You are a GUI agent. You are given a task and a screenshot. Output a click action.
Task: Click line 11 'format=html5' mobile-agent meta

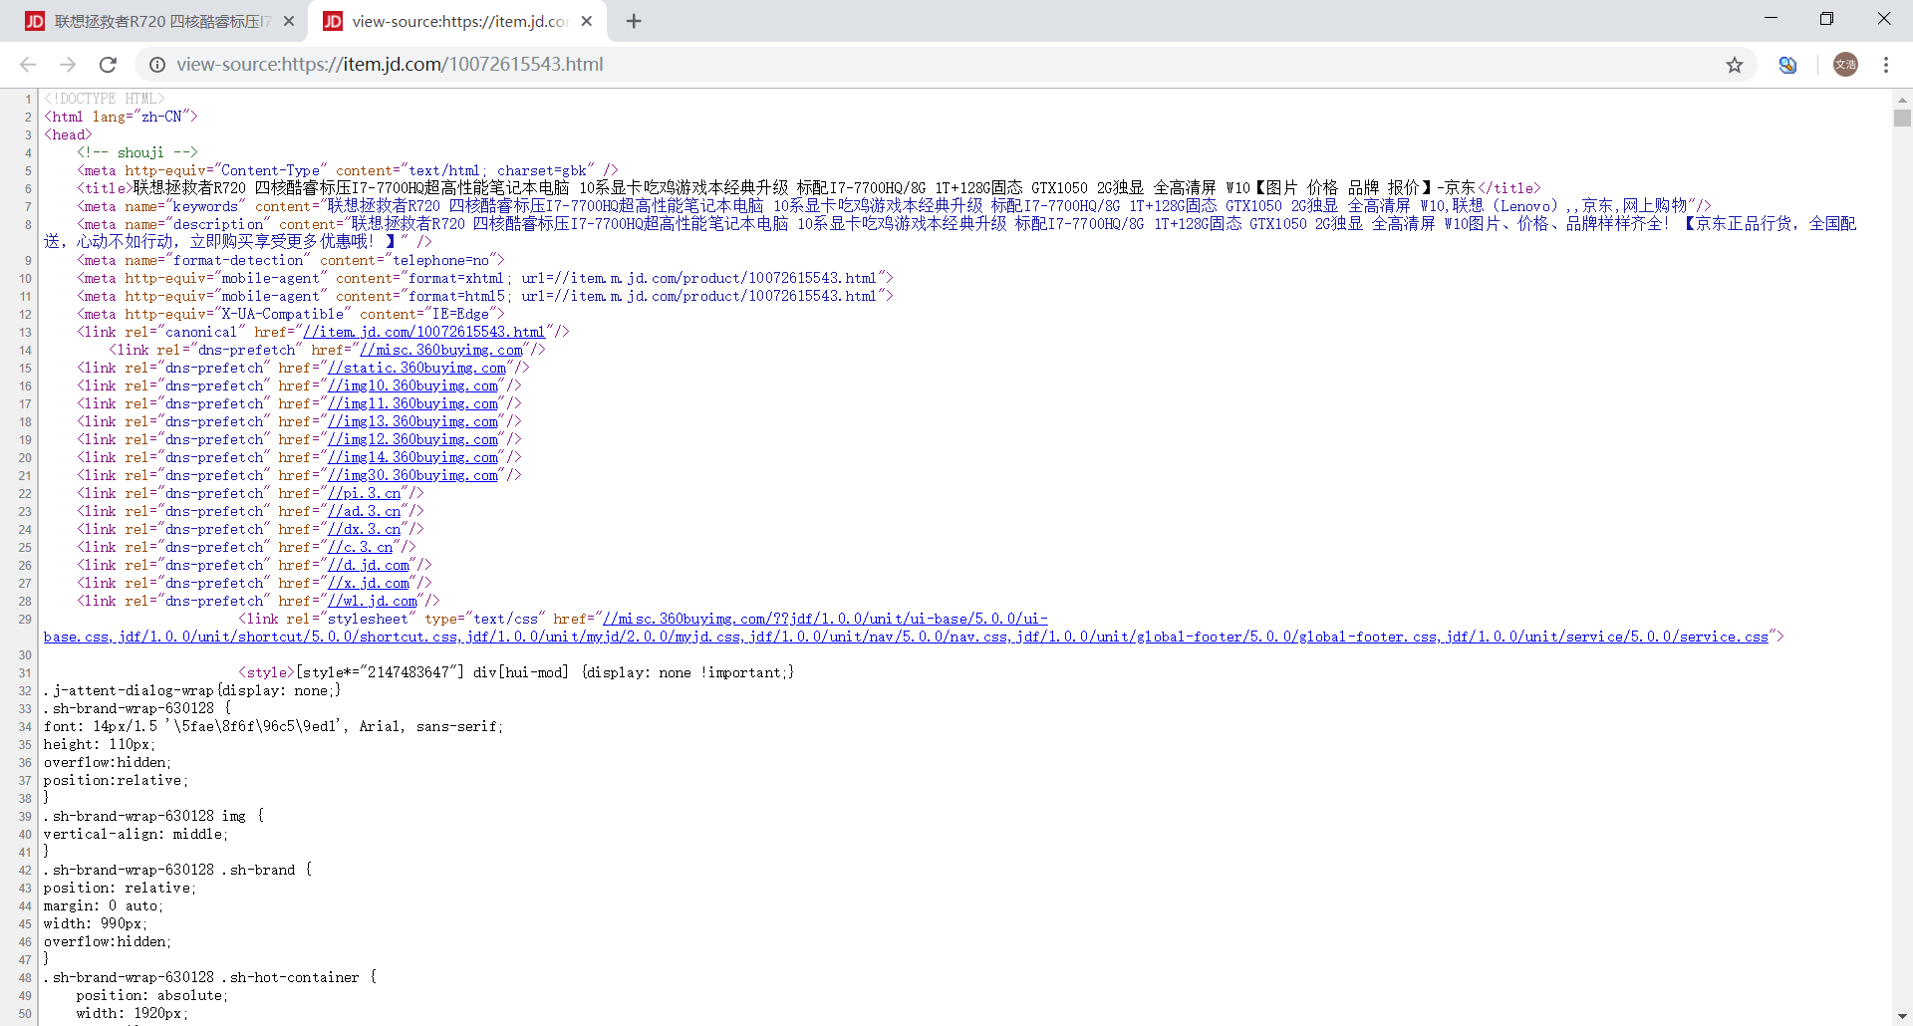(x=484, y=296)
